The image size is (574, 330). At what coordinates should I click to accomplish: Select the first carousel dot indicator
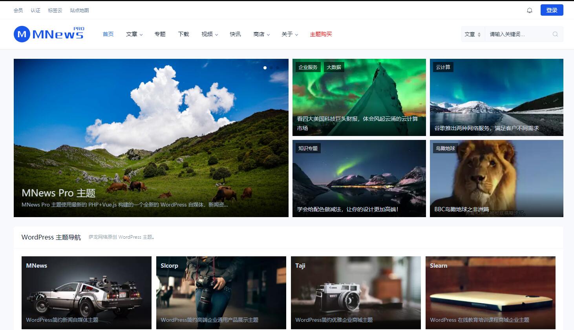[x=265, y=68]
